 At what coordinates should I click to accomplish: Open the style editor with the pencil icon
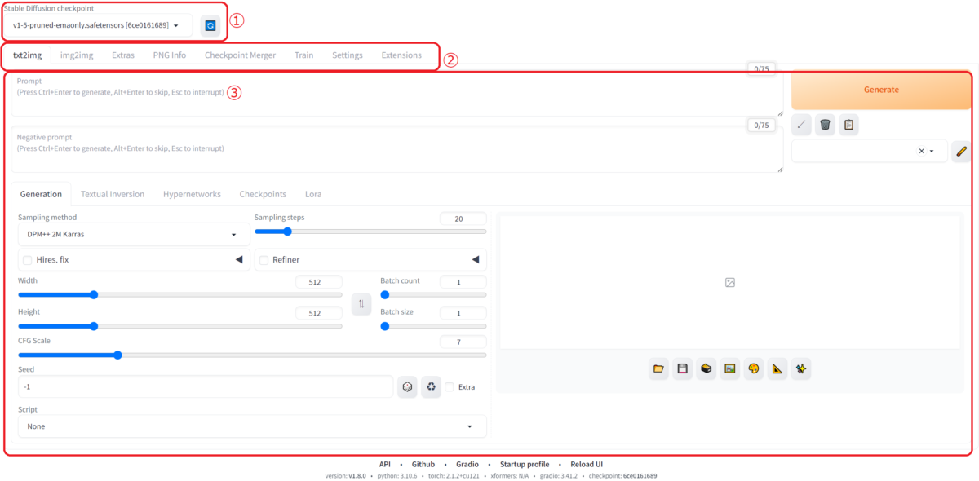(961, 151)
